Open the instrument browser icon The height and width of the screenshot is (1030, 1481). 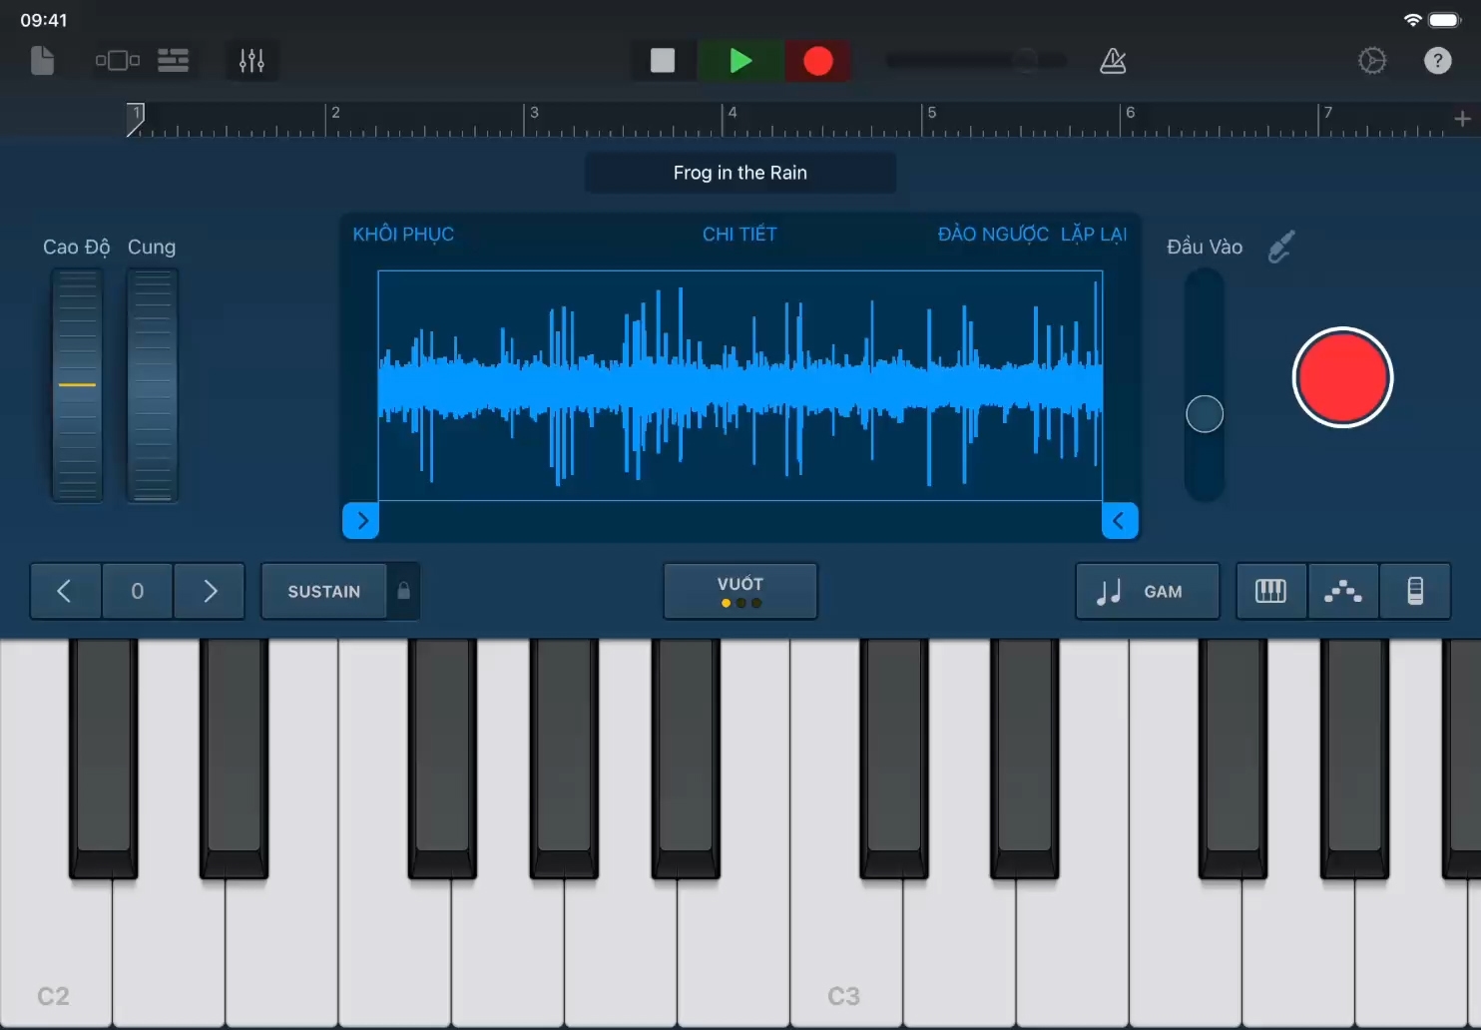(117, 61)
